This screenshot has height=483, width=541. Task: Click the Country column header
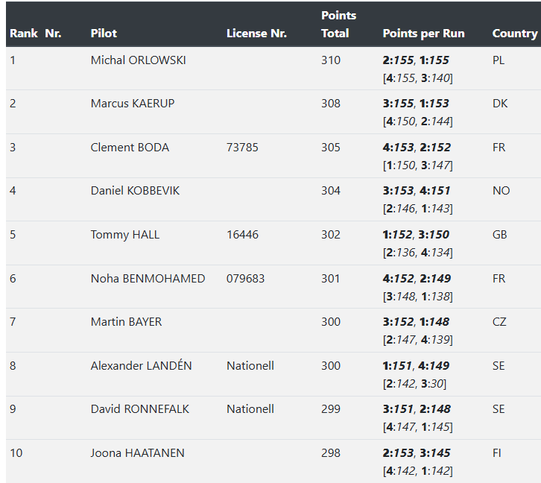pos(514,34)
